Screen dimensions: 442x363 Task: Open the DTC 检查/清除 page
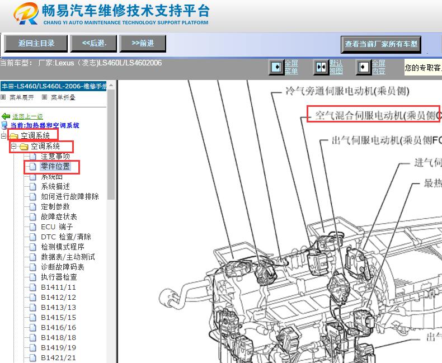[66, 237]
